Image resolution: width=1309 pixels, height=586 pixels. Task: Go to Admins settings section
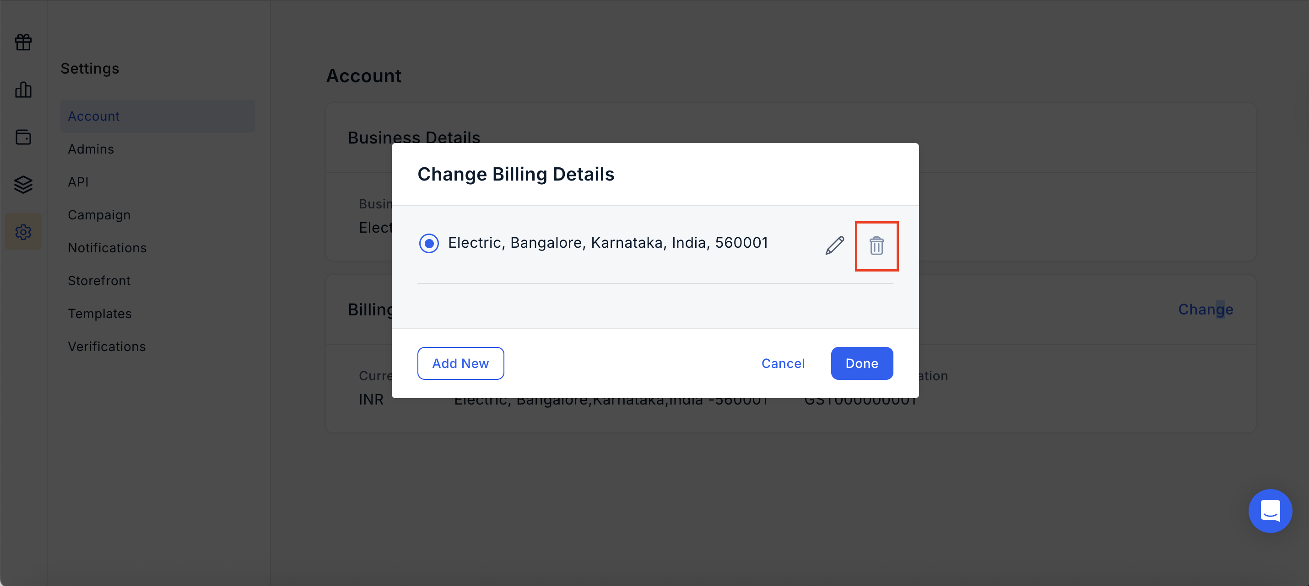click(x=91, y=149)
